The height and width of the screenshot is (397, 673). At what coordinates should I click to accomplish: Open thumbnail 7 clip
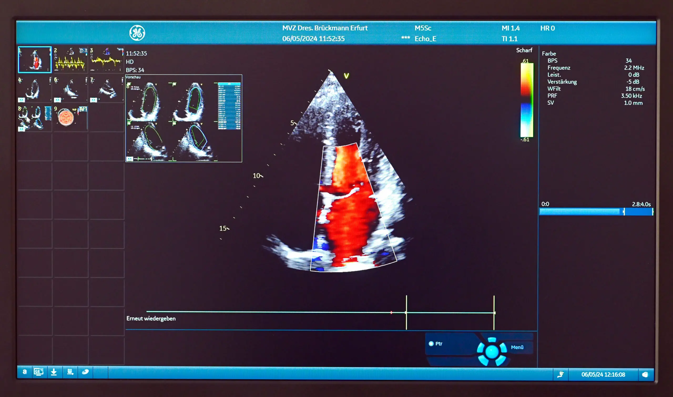coord(106,89)
